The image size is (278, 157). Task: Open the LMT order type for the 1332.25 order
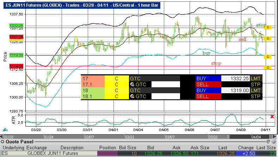pyautogui.click(x=256, y=78)
